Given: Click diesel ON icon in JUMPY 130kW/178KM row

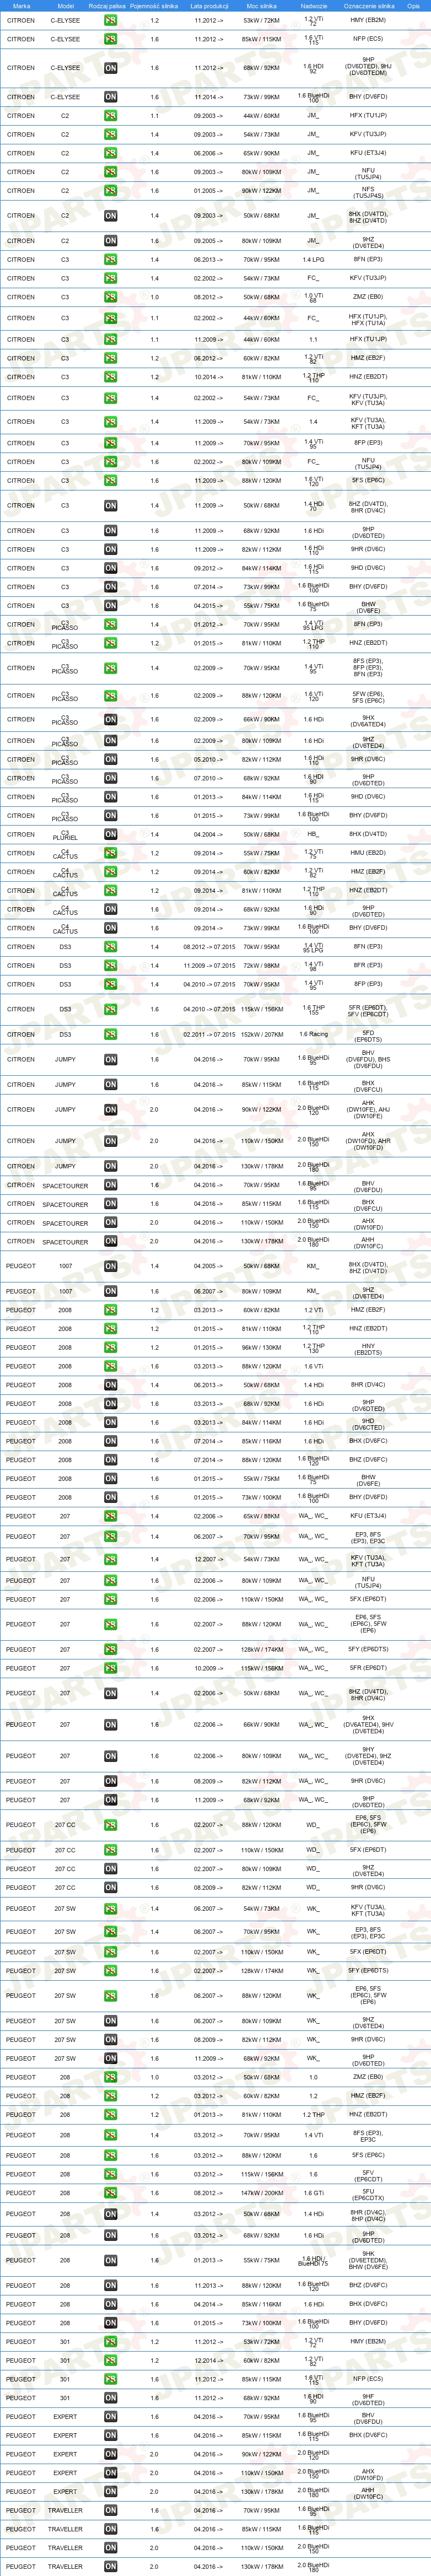Looking at the screenshot, I should [x=110, y=1166].
